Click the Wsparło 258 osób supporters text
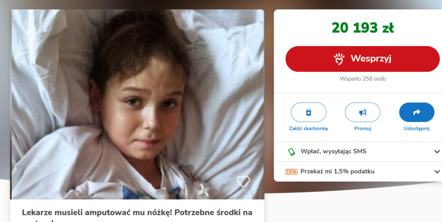The width and height of the screenshot is (442, 222). pos(362,79)
